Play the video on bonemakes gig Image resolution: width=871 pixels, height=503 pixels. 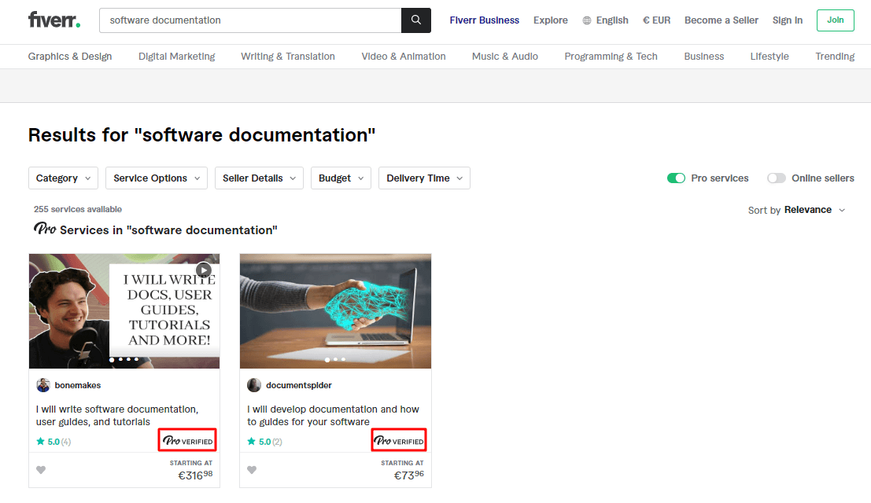tap(204, 270)
